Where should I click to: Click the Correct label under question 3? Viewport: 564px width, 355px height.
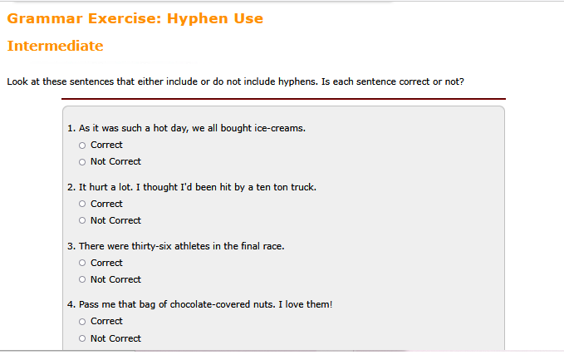(106, 263)
